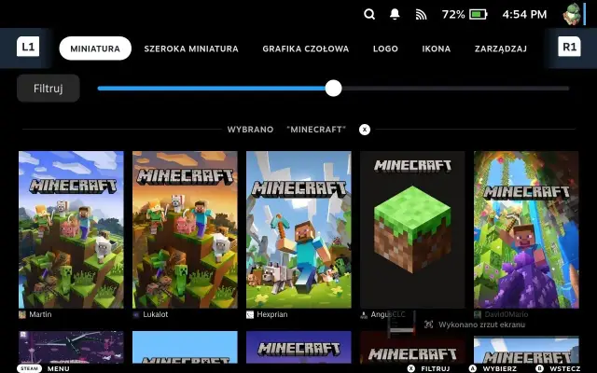597x373 pixels.
Task: Click the X glyph beside FILTRUJ in footer
Action: tap(410, 368)
